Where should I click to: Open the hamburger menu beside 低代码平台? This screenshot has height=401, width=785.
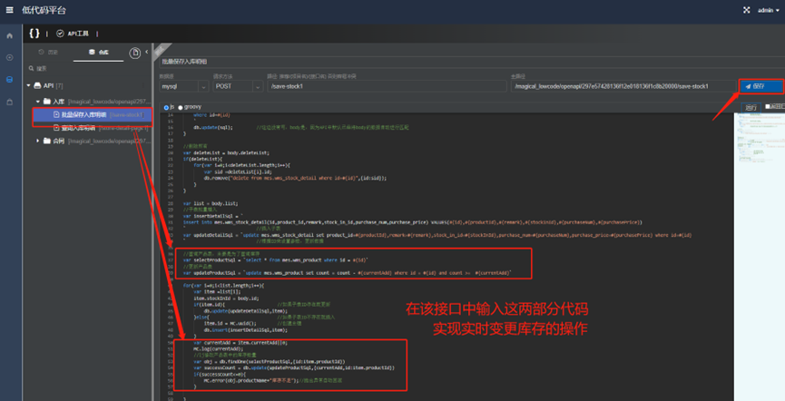tap(9, 10)
